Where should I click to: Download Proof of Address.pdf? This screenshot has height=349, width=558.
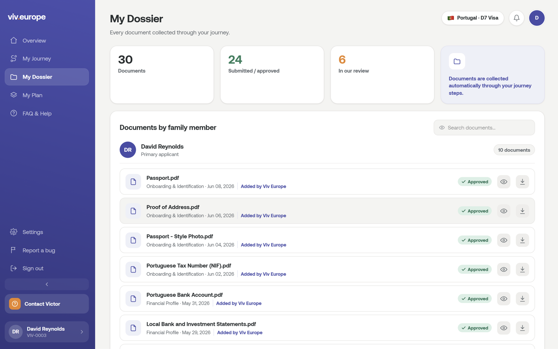pyautogui.click(x=522, y=211)
